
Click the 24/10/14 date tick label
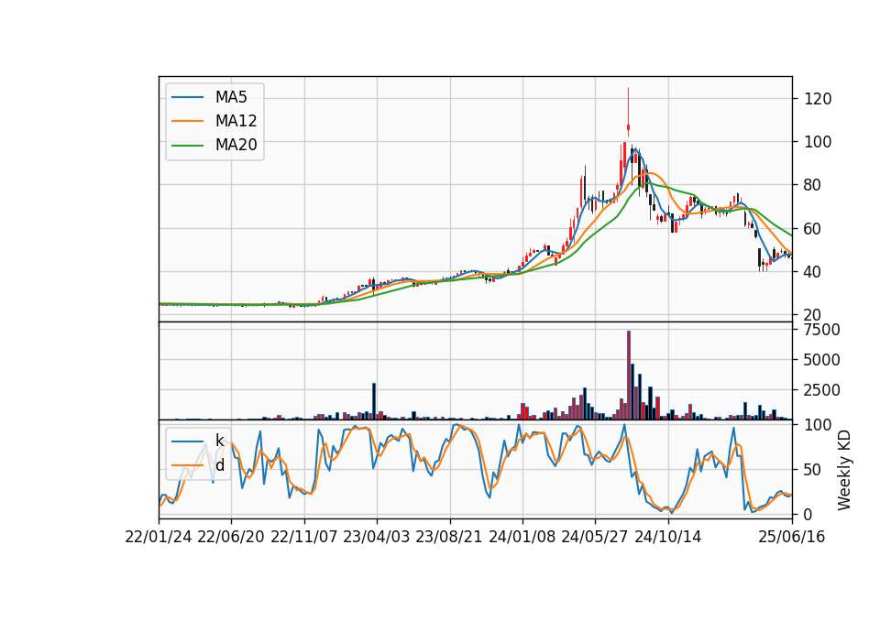[x=668, y=537]
